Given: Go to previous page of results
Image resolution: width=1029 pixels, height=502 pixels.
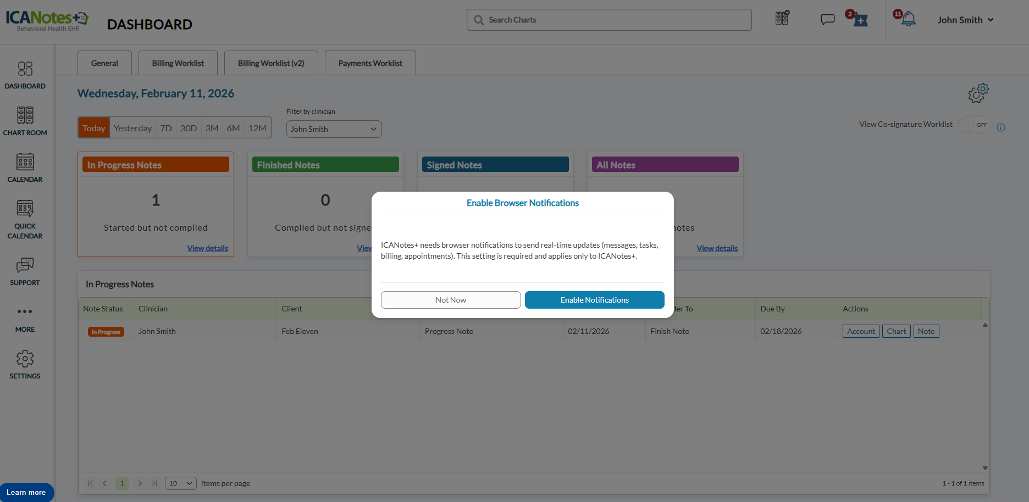Looking at the screenshot, I should (105, 483).
